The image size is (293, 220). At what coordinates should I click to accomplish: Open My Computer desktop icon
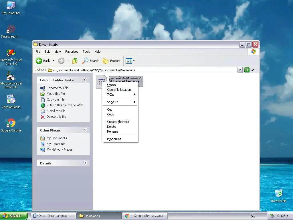pos(11,7)
